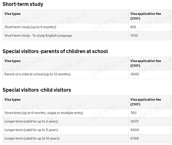The height and width of the screenshot is (145, 172).
Task: Select the Longer-term valid up to 5 years row
Action: (87, 130)
